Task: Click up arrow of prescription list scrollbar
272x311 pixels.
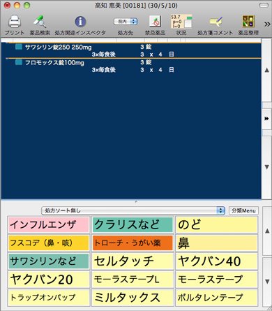Action: 267,70
